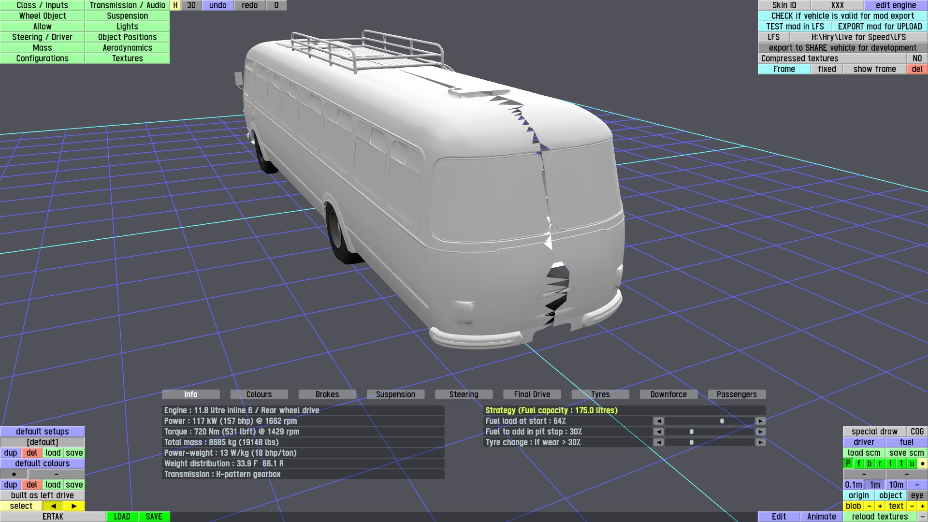
Task: Decrease Fuel to add in pit stop
Action: [658, 432]
